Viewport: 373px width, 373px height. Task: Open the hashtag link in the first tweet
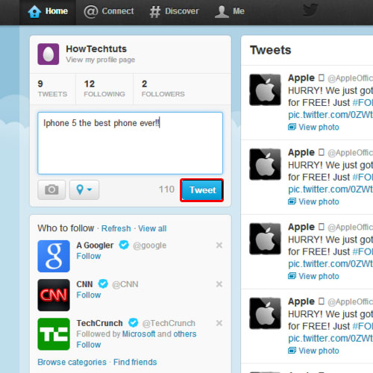pyautogui.click(x=363, y=102)
